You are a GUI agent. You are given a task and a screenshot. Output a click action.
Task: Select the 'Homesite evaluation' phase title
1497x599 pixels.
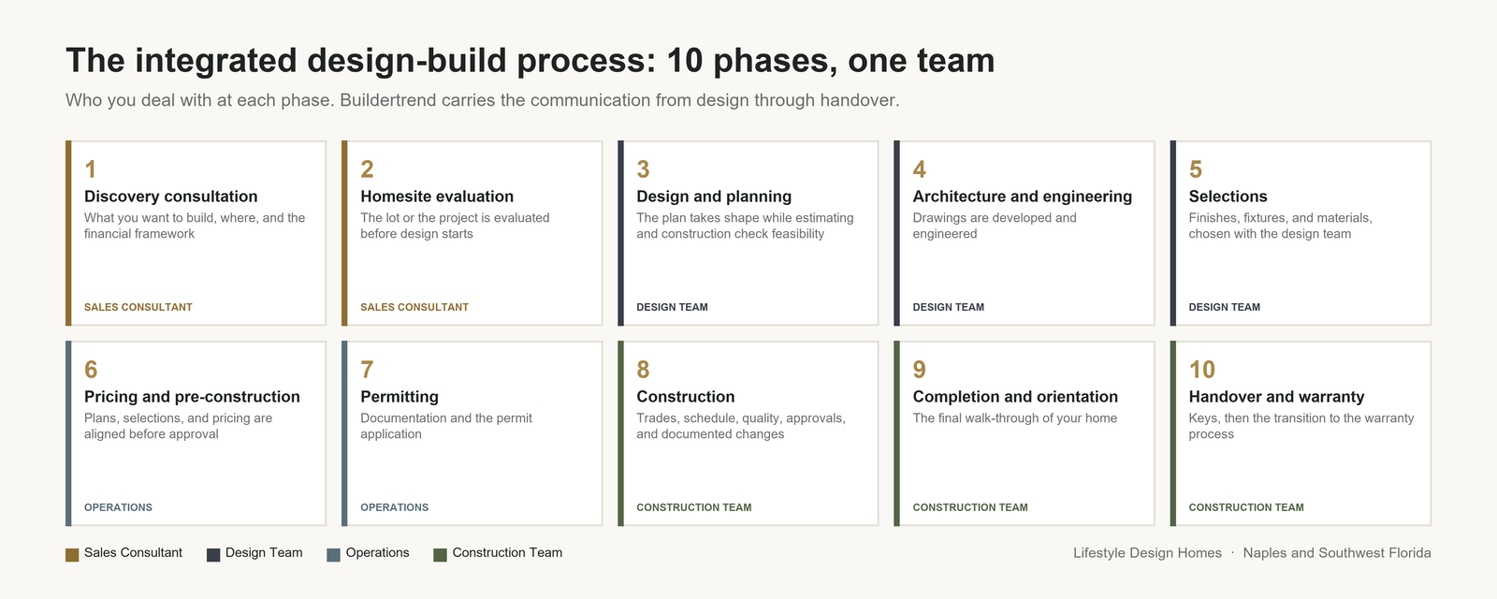pyautogui.click(x=437, y=197)
